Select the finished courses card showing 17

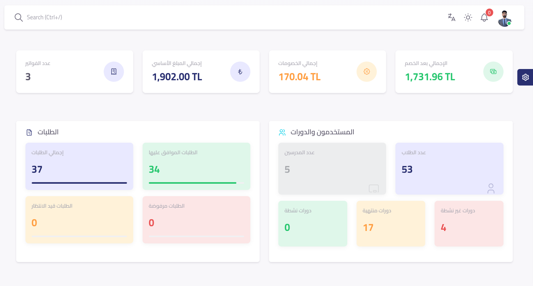pyautogui.click(x=391, y=223)
